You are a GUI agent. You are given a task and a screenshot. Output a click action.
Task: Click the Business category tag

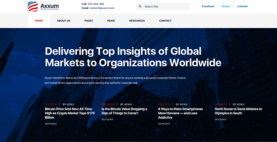pos(108,104)
